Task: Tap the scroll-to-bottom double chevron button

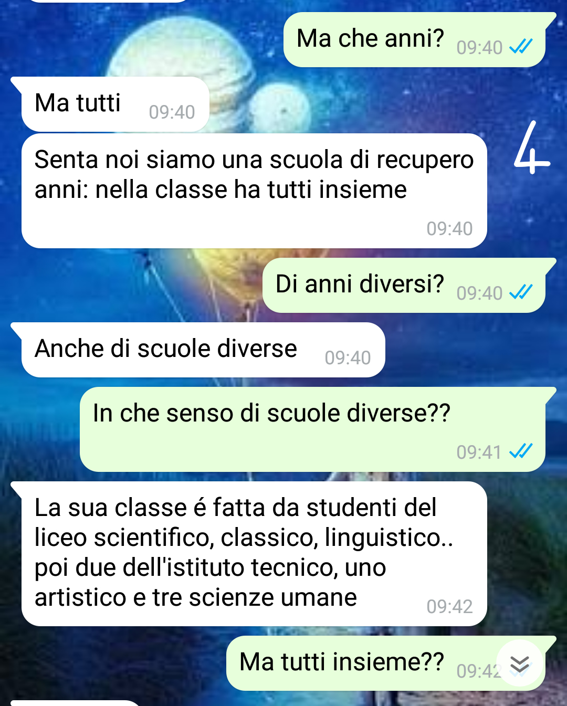Action: (520, 664)
